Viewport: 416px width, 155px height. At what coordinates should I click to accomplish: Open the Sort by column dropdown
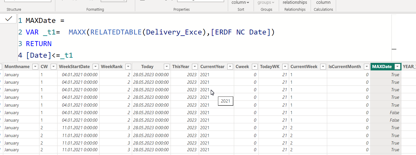[x=240, y=3]
